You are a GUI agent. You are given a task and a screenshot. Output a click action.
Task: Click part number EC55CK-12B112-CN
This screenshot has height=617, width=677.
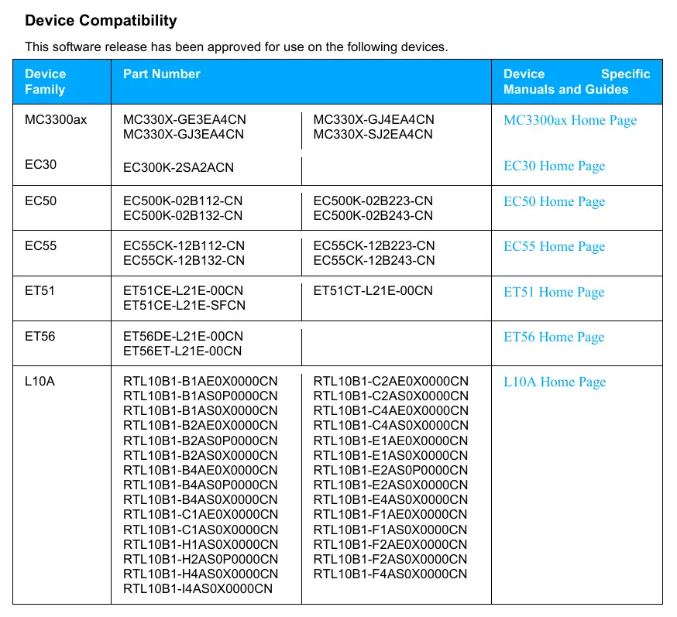(x=184, y=245)
